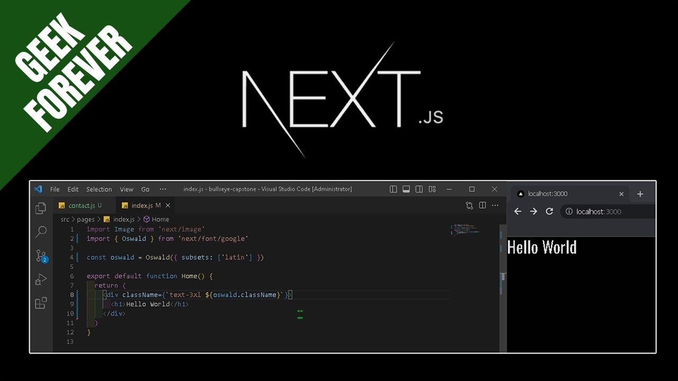The height and width of the screenshot is (381, 678).
Task: Open the Explorer view in activity bar
Action: (41, 208)
